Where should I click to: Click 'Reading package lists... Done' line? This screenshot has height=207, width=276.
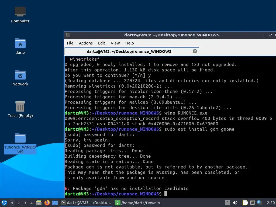[104, 151]
